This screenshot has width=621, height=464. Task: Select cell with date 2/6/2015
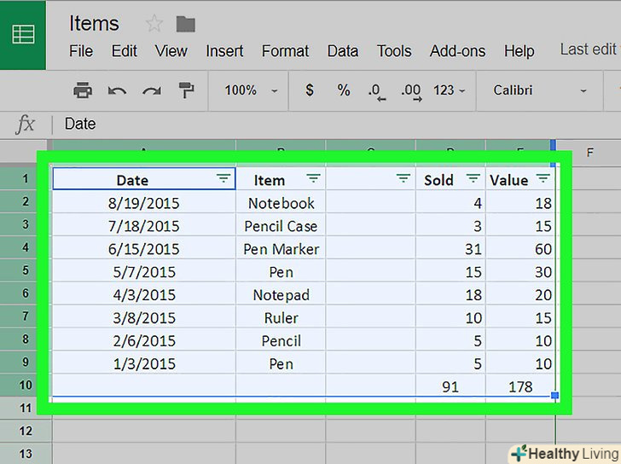pyautogui.click(x=144, y=341)
